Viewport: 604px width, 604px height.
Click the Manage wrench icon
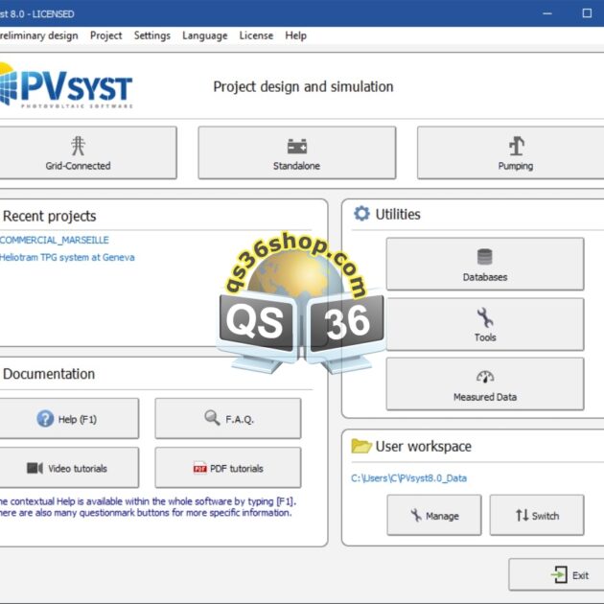pyautogui.click(x=416, y=515)
